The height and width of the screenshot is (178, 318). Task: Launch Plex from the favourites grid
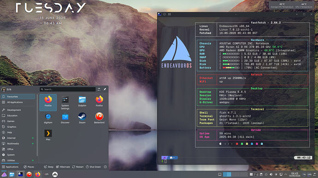pos(48,135)
